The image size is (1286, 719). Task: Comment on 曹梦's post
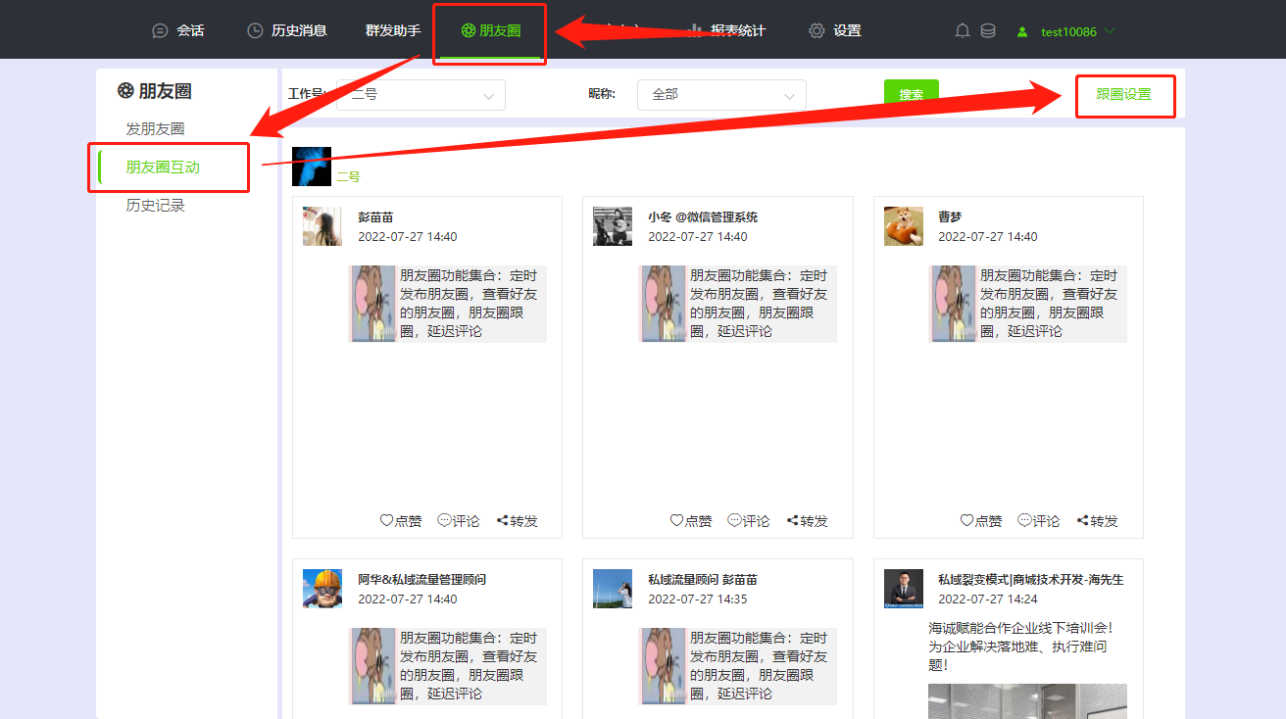[1039, 521]
